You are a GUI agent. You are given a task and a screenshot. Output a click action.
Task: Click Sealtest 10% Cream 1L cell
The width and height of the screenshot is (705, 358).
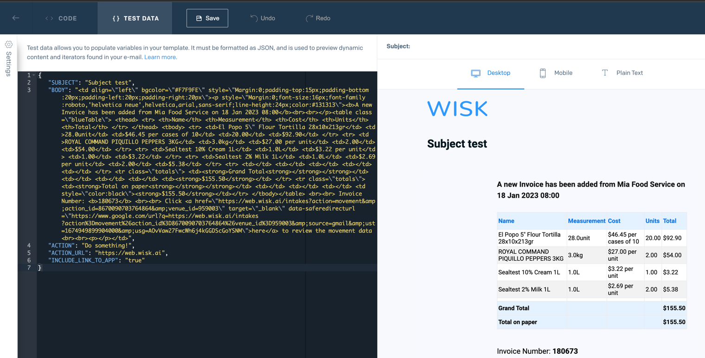tap(532, 272)
